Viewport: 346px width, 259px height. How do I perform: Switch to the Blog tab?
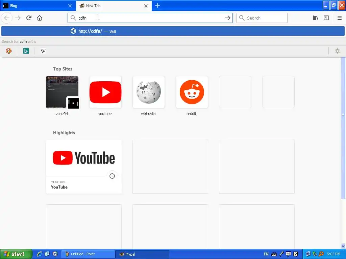[38, 6]
